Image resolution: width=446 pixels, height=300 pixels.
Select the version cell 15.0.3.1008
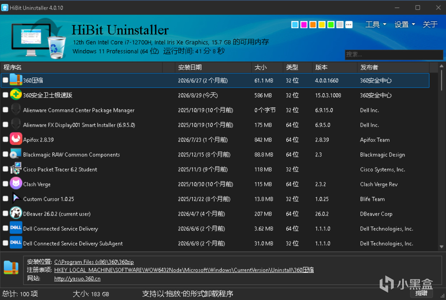point(328,95)
